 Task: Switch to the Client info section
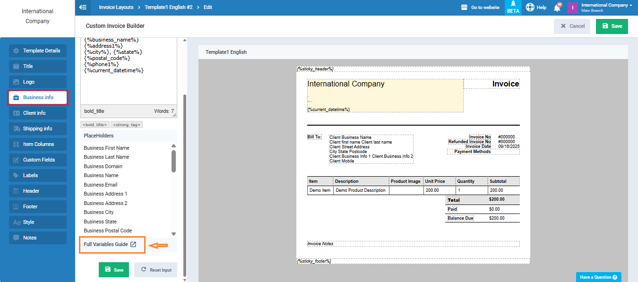[x=38, y=113]
